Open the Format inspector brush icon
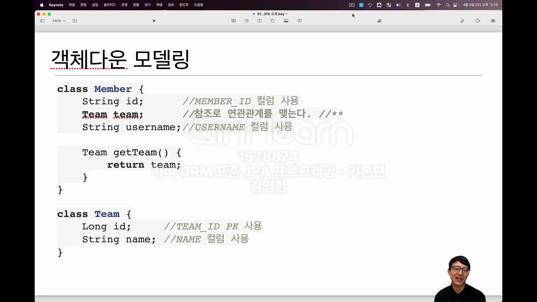This screenshot has height=302, width=537. (462, 21)
